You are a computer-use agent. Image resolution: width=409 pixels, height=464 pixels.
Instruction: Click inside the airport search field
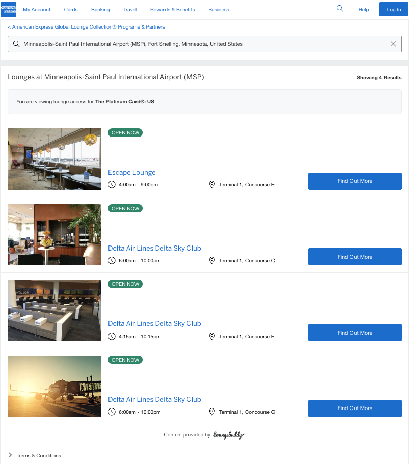[x=204, y=44]
